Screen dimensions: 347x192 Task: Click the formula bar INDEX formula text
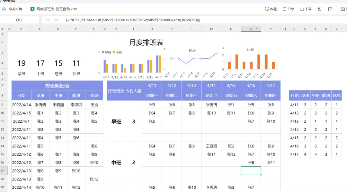point(133,20)
